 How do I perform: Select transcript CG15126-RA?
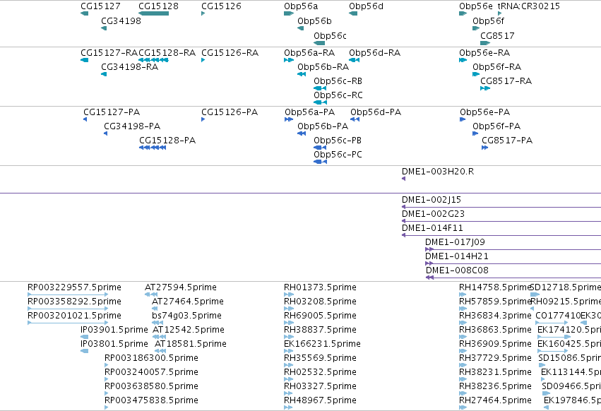[x=230, y=52]
